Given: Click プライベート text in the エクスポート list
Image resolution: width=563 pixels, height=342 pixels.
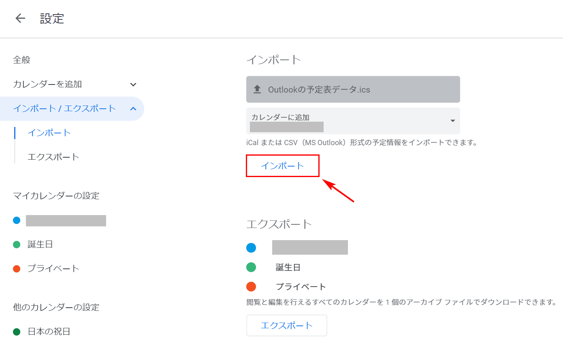Looking at the screenshot, I should pos(301,287).
